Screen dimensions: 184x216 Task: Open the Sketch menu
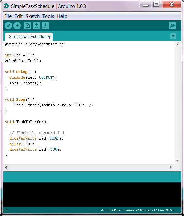(x=33, y=16)
